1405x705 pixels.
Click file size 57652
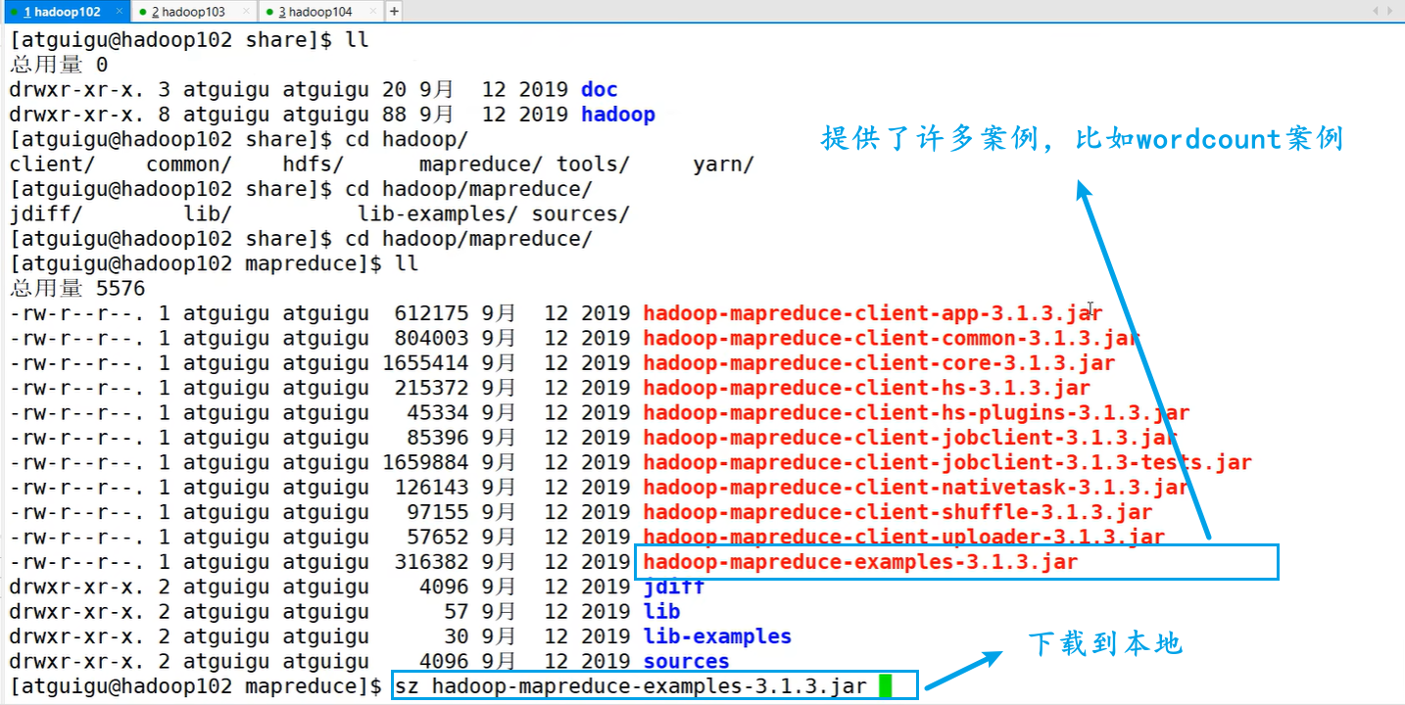438,538
